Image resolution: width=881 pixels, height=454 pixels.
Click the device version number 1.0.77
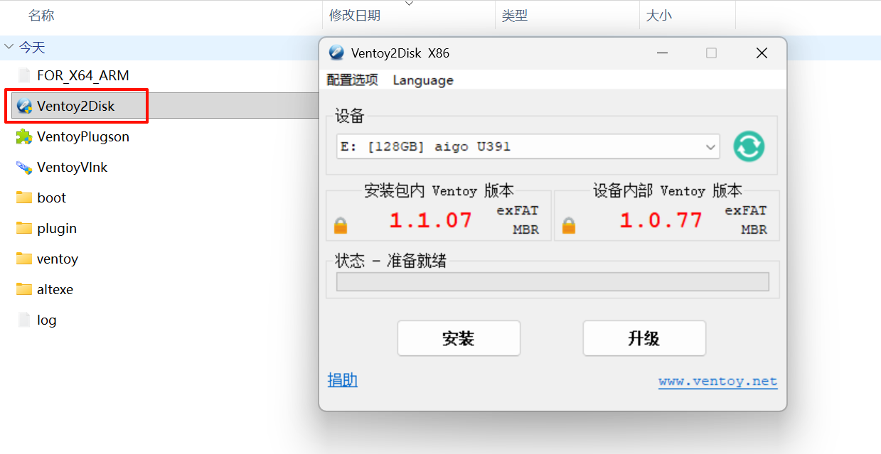point(661,220)
